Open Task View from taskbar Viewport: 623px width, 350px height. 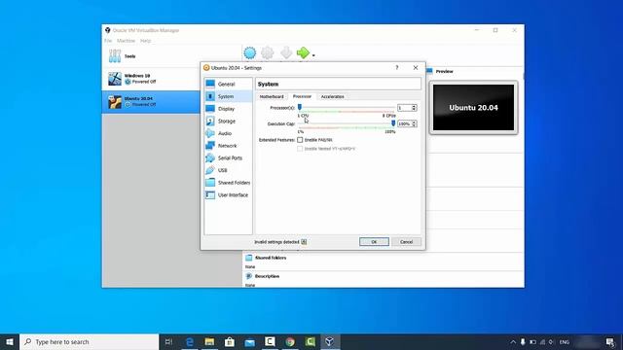point(168,341)
